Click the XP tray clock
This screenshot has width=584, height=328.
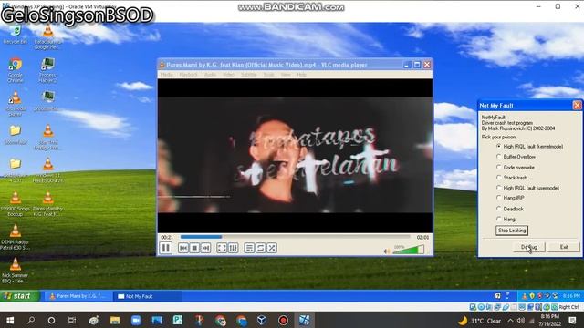click(571, 296)
